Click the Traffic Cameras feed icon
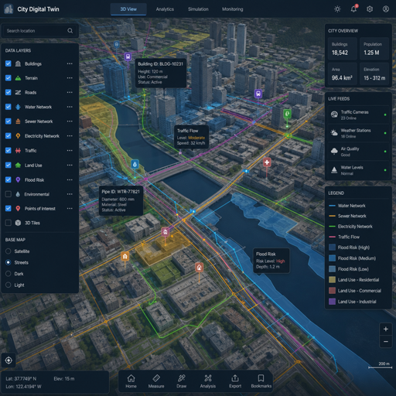The width and height of the screenshot is (396, 396). click(x=334, y=114)
